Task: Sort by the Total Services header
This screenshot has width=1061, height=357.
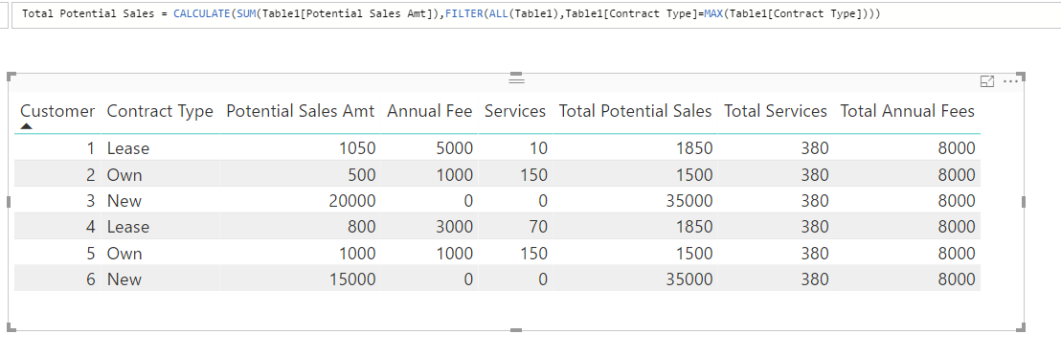Action: click(x=776, y=111)
